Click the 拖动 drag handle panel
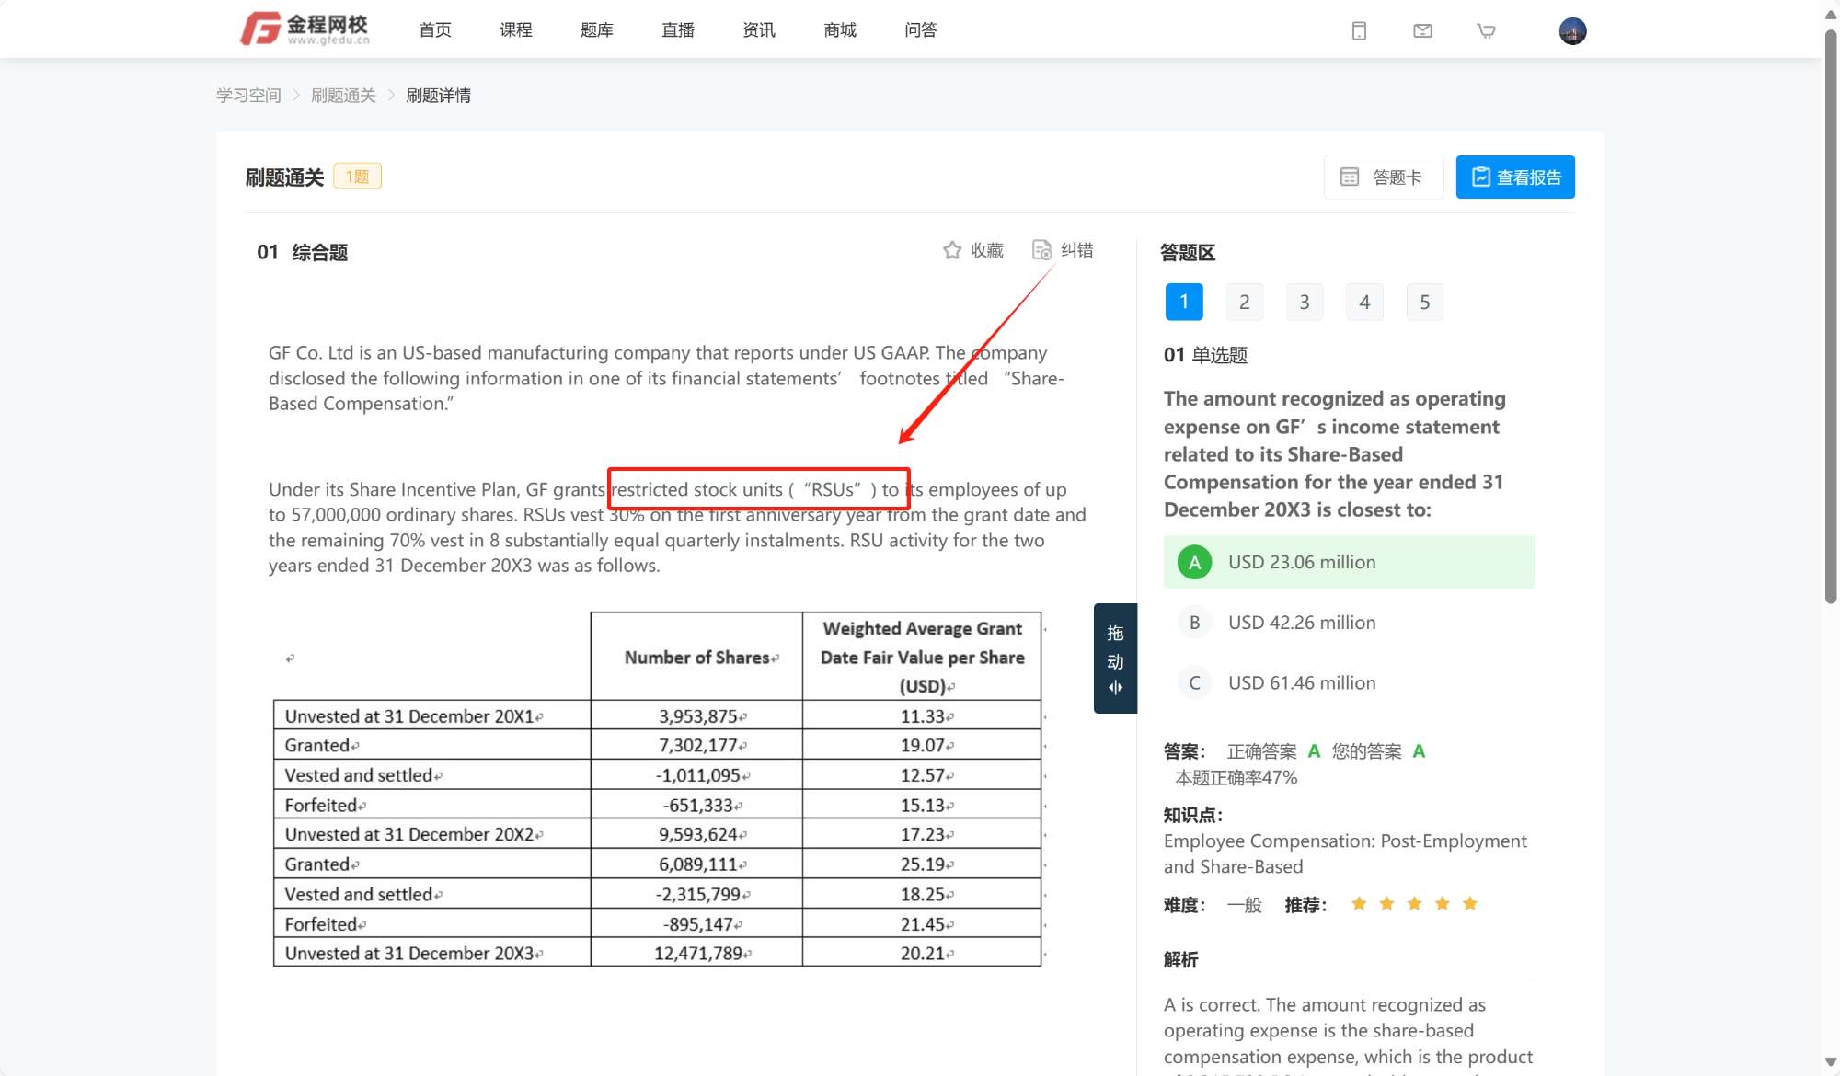The width and height of the screenshot is (1840, 1076). [1115, 658]
